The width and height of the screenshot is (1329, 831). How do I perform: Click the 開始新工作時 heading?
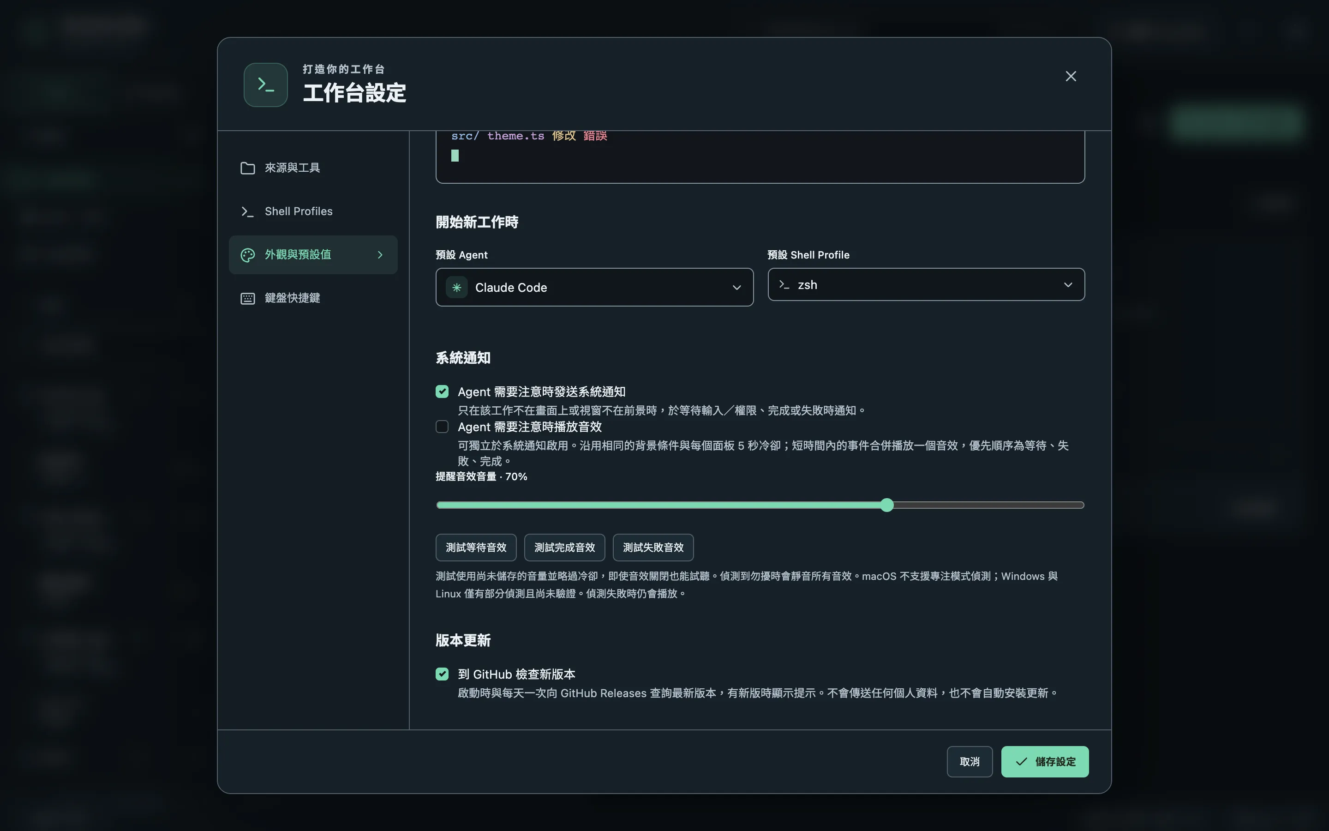(477, 222)
